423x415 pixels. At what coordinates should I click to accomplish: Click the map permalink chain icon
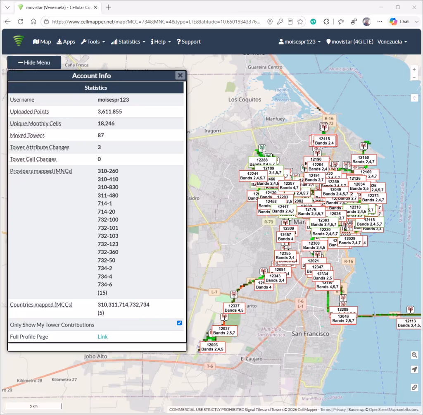tap(414, 387)
